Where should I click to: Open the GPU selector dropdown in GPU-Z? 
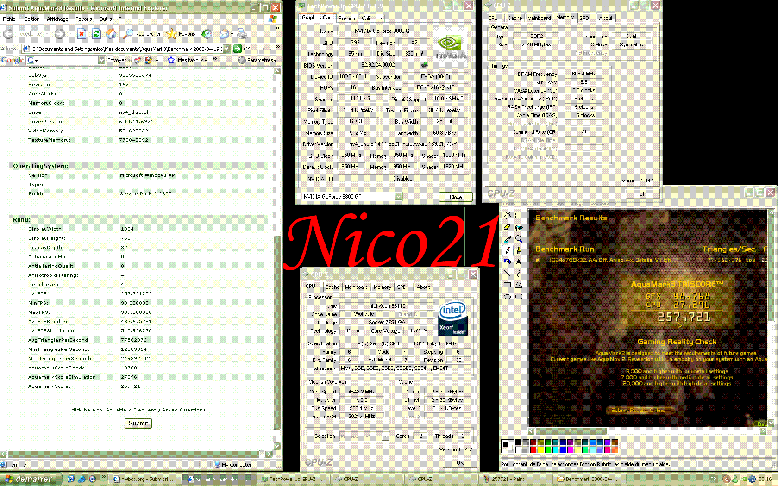click(x=398, y=197)
